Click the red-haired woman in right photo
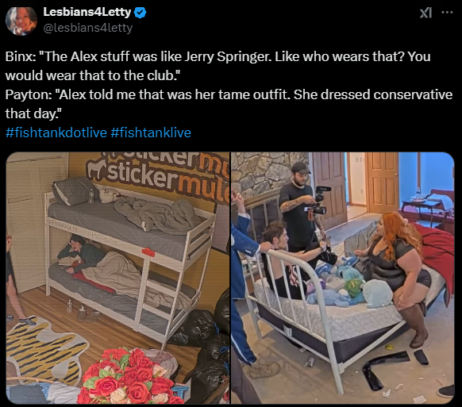Screen dimensions: 462x407 395,265
